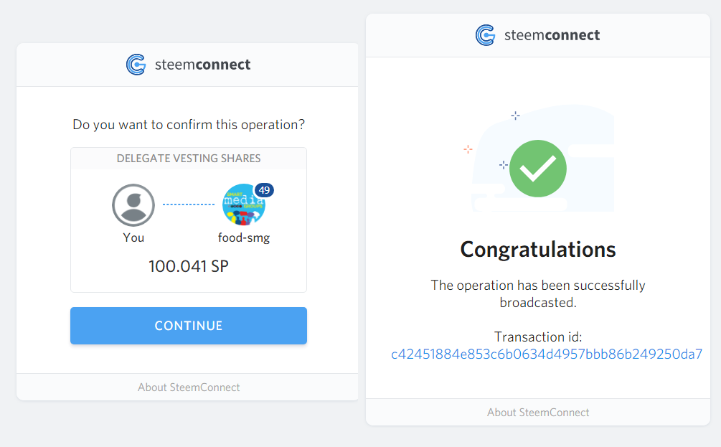Open About SteemConnect link in right panel
The height and width of the screenshot is (447, 721).
(538, 413)
